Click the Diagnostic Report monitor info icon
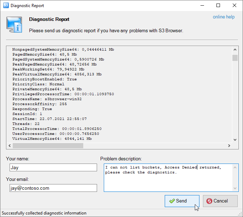Viewport: 243px width, 217px height. 14,25
